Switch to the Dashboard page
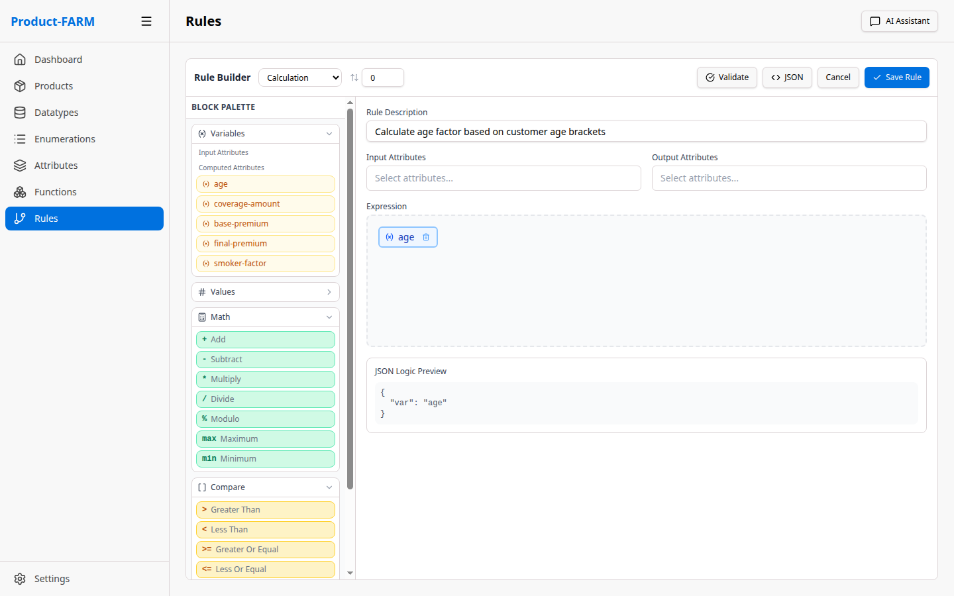Screen dimensions: 954x596 pos(21,59)
